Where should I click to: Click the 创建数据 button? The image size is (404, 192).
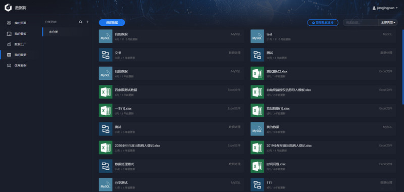point(112,23)
